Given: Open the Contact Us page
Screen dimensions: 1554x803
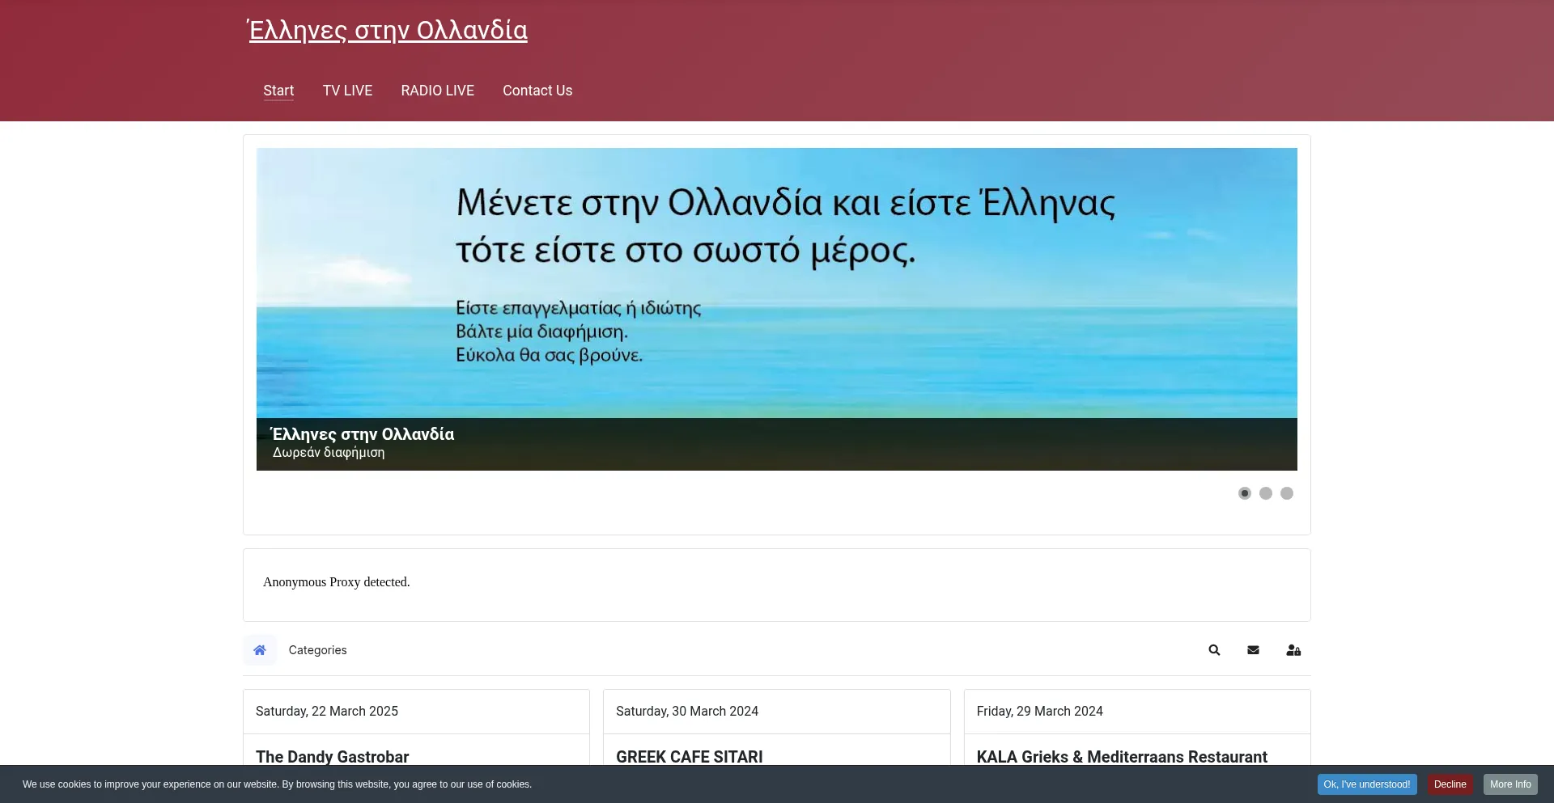Looking at the screenshot, I should [x=537, y=91].
